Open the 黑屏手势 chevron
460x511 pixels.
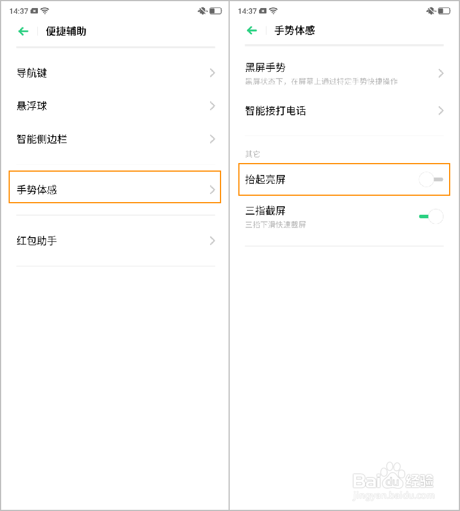pyautogui.click(x=441, y=73)
